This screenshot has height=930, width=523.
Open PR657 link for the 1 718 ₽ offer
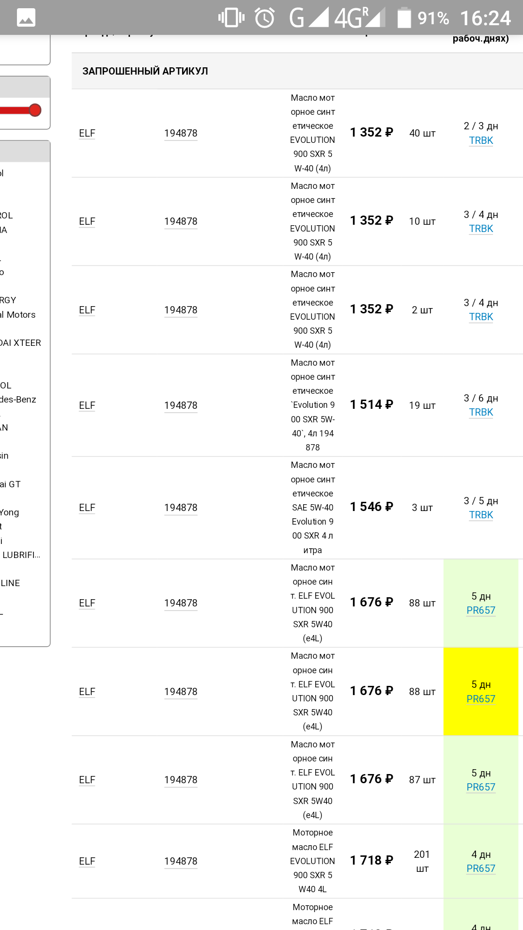tap(481, 868)
